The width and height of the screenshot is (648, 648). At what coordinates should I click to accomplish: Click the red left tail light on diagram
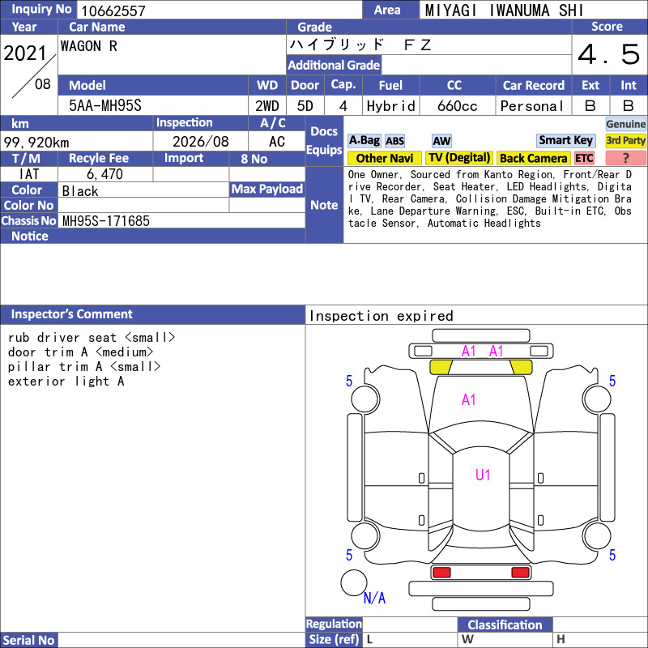tap(441, 573)
